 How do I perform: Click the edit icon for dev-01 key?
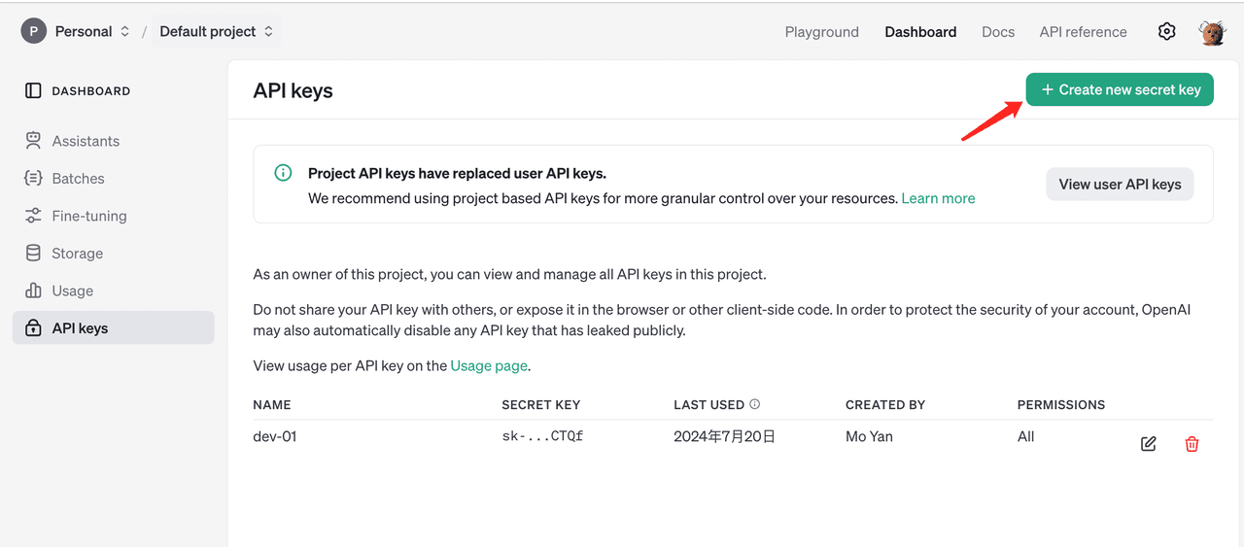1149,444
